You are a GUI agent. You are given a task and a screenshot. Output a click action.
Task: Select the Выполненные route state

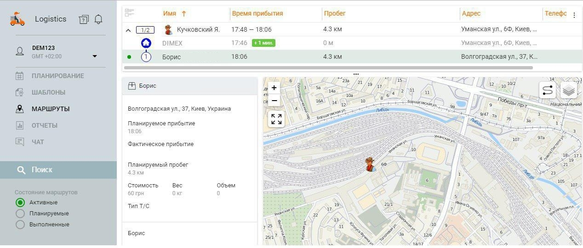click(x=20, y=225)
